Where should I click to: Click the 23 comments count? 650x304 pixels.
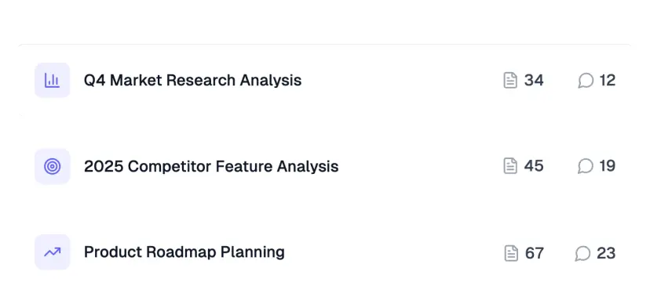point(606,253)
